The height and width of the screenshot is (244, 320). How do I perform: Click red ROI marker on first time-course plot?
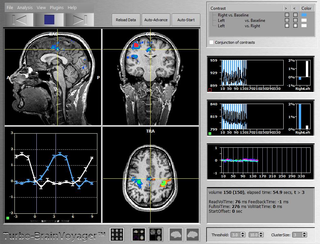tap(210, 90)
